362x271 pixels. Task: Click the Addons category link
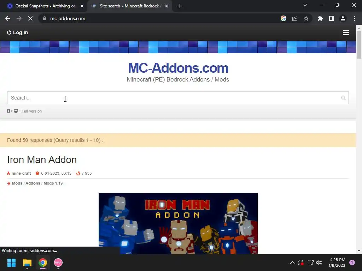pyautogui.click(x=33, y=183)
